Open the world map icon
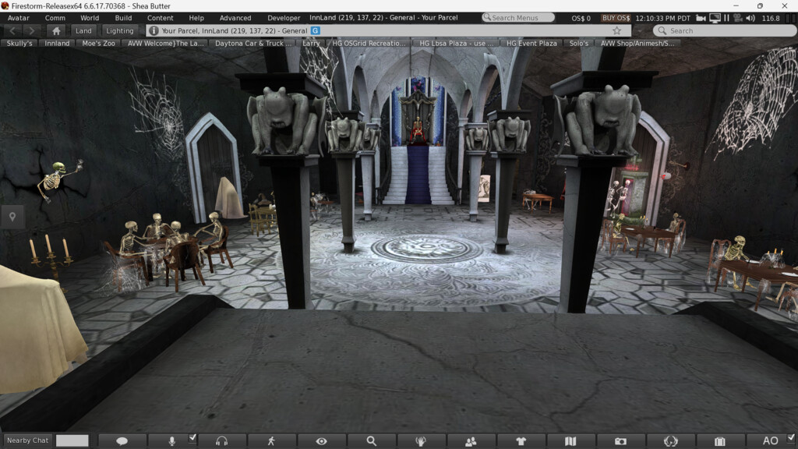This screenshot has width=798, height=449. pyautogui.click(x=570, y=441)
